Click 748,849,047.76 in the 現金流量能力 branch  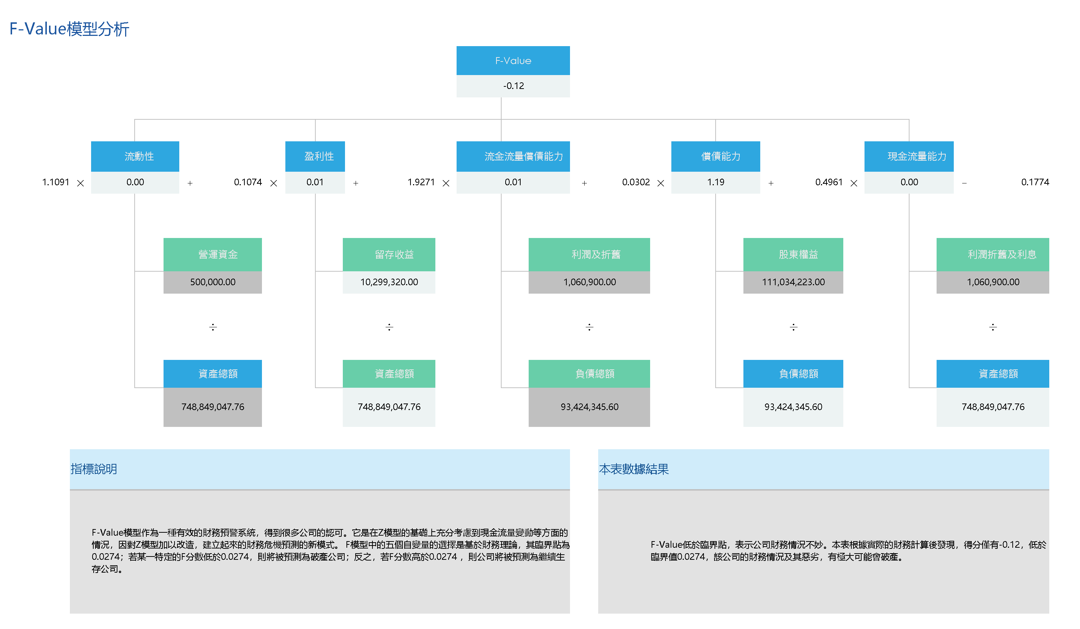[x=993, y=407]
